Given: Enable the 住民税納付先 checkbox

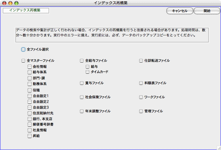Looking at the screenshot, I should (x=30, y=113).
